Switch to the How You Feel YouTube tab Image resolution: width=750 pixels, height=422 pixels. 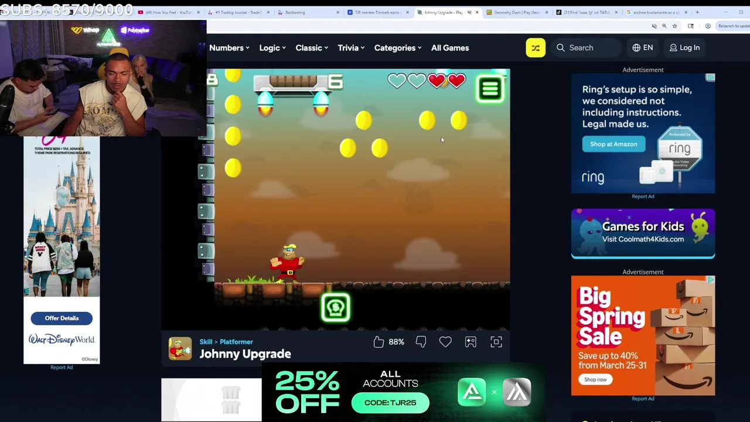(x=169, y=12)
